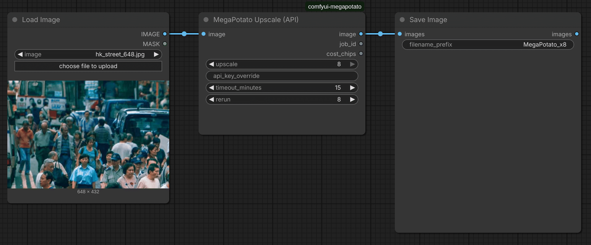591x245 pixels.
Task: Click the cost_chips output socket
Action: click(x=361, y=53)
